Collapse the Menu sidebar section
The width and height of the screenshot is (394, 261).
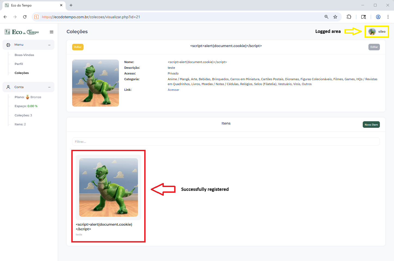click(49, 45)
